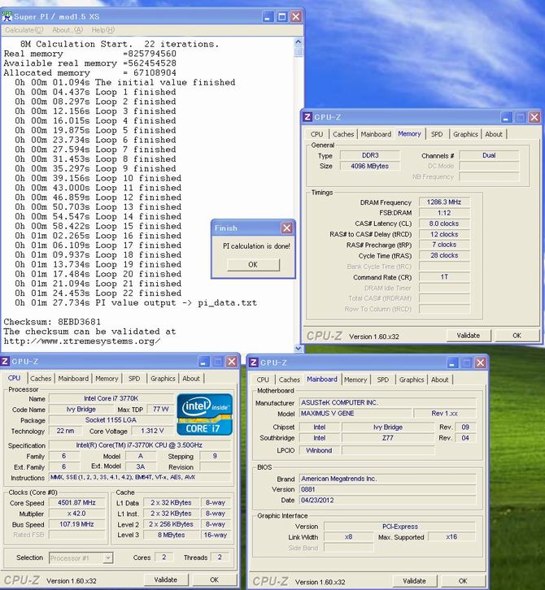The image size is (545, 590).
Task: Close the Super PI window
Action: click(x=296, y=16)
